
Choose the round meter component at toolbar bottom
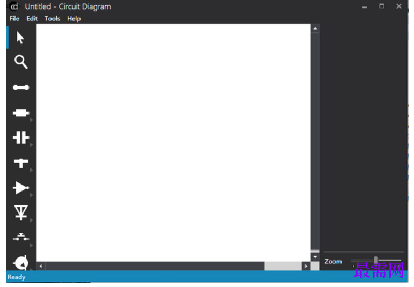pyautogui.click(x=21, y=262)
